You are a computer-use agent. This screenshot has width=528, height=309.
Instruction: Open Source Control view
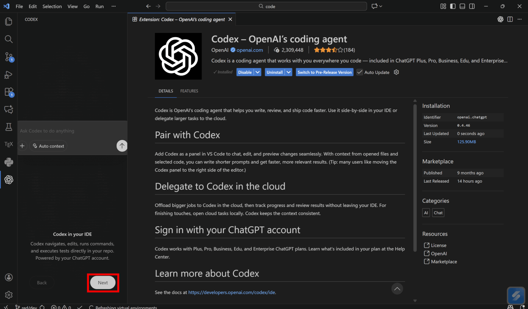click(x=9, y=57)
